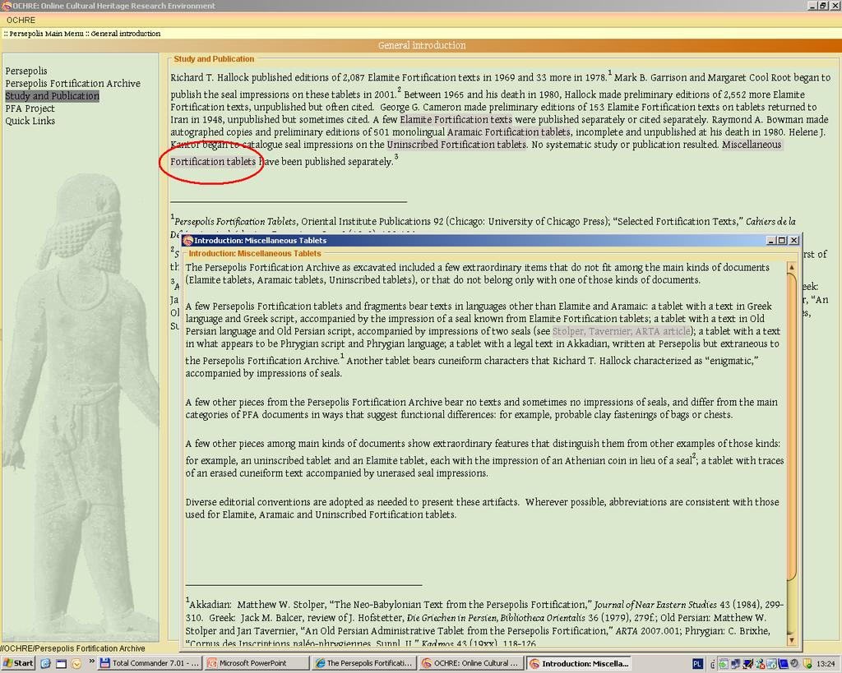Open the Windows Start menu
The image size is (842, 673).
click(18, 663)
